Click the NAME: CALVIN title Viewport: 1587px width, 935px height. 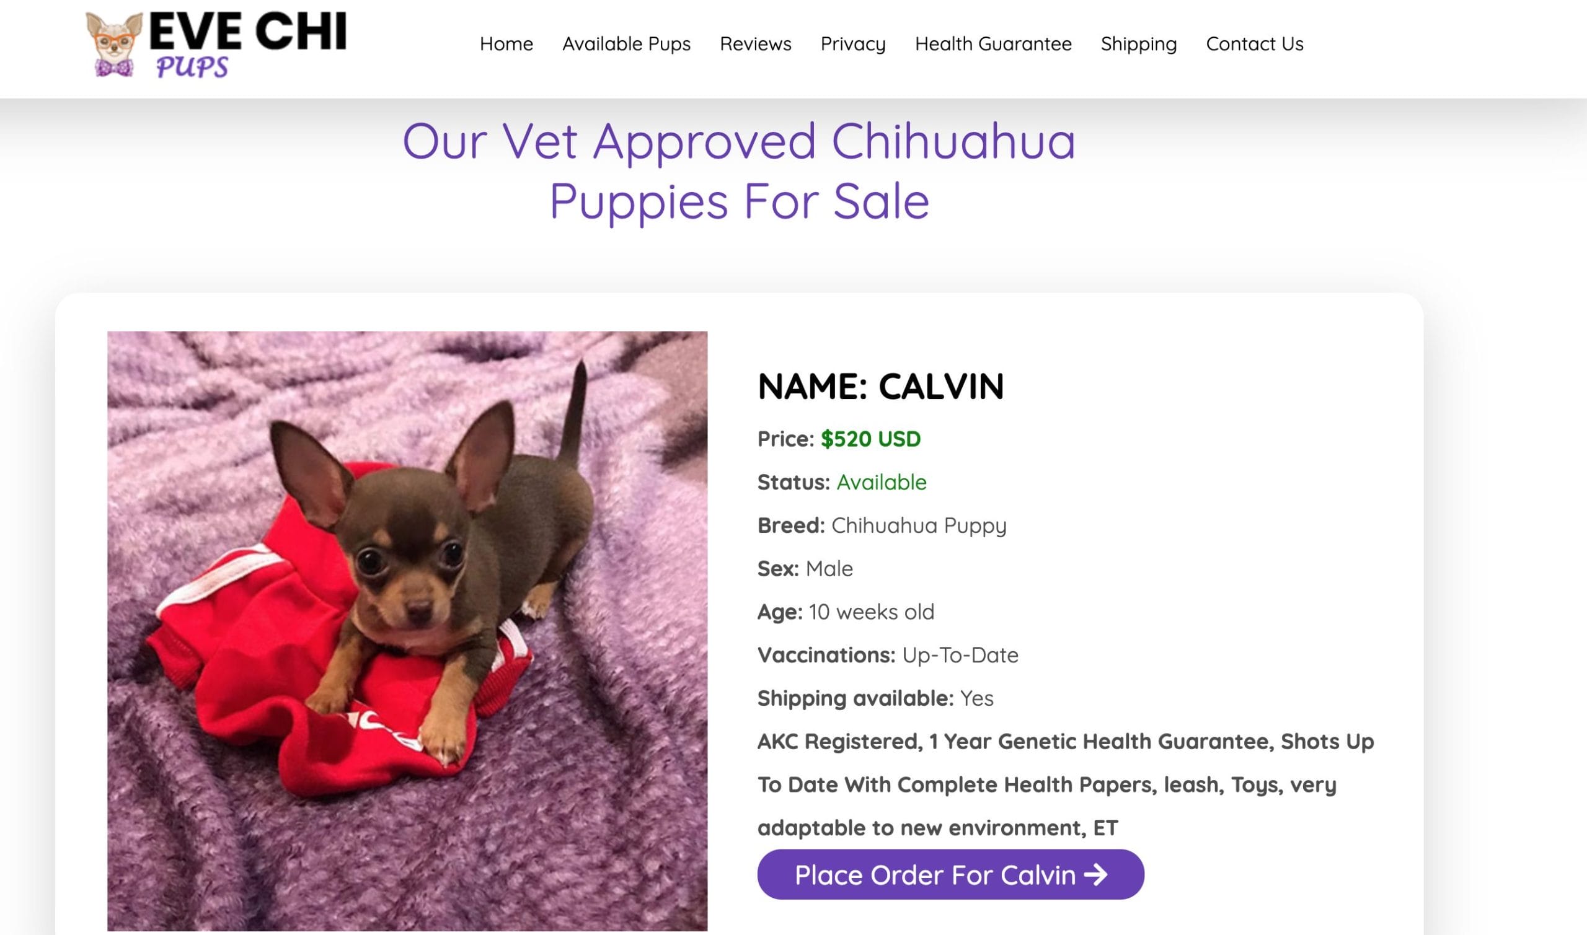pyautogui.click(x=880, y=386)
